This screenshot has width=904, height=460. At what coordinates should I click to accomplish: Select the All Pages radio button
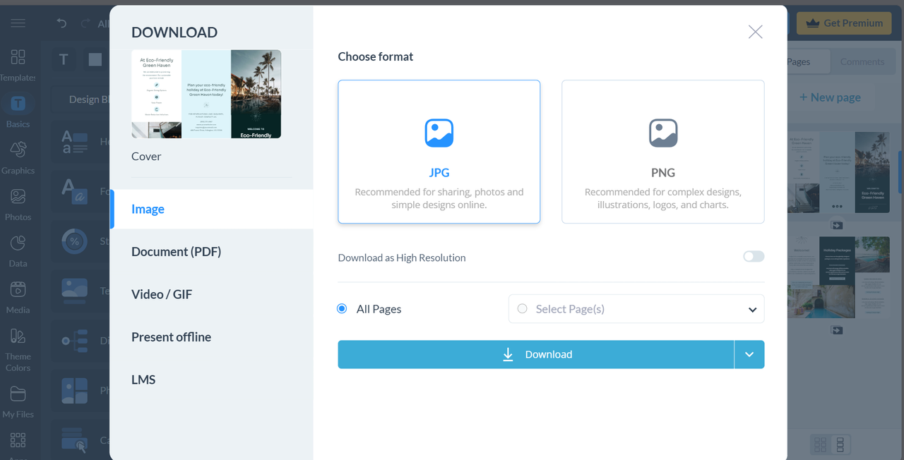coord(343,308)
